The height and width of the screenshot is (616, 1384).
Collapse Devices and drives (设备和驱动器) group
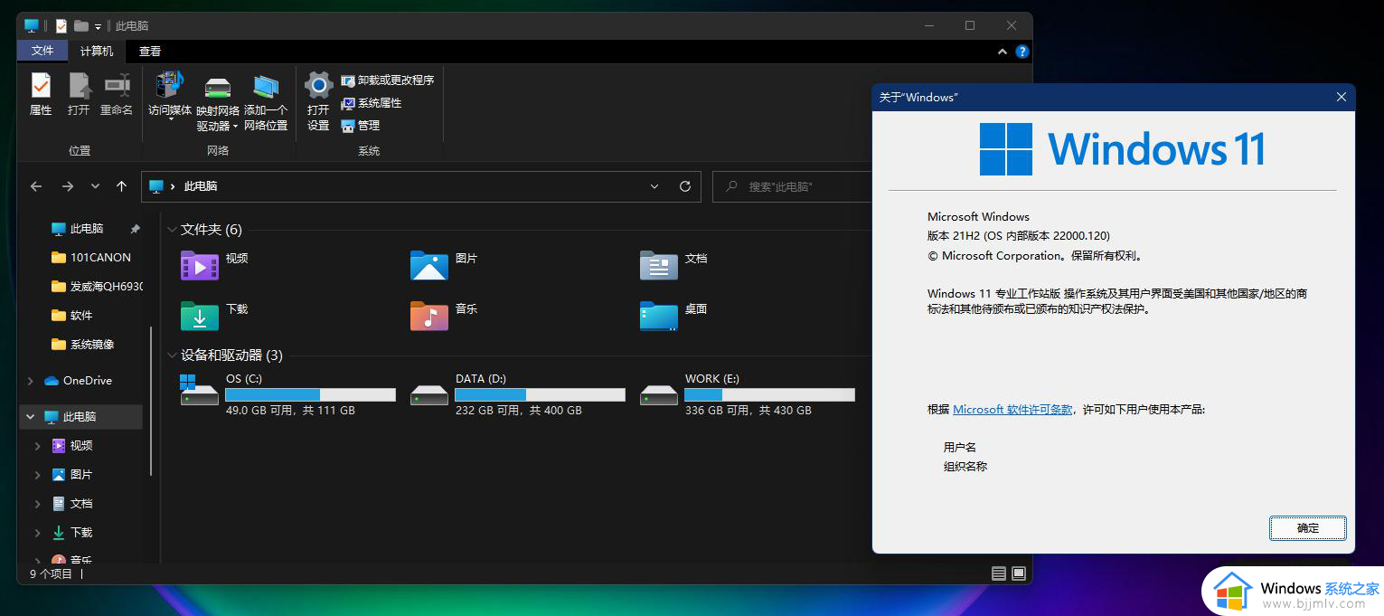pyautogui.click(x=172, y=355)
